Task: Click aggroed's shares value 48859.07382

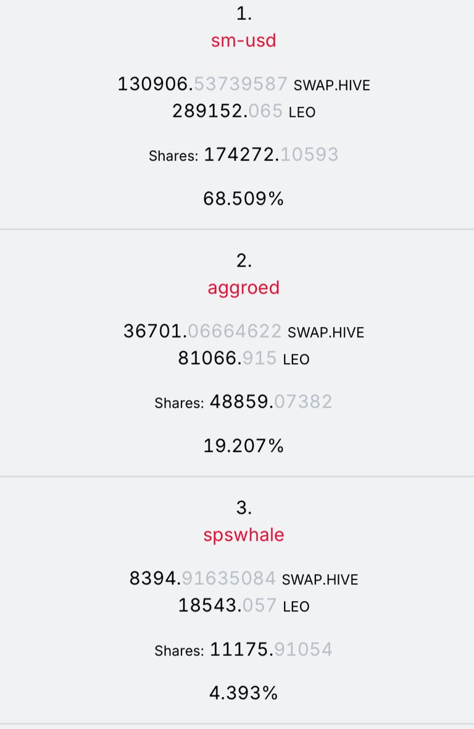Action: tap(271, 402)
